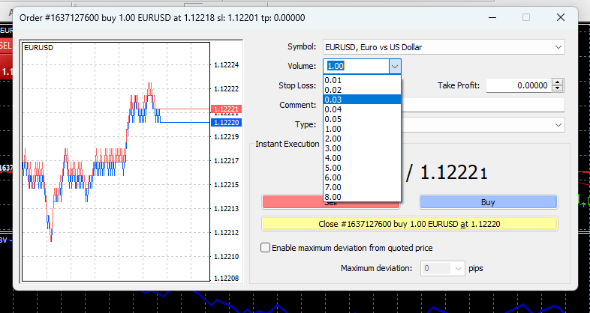Click the 1.12224 chart axis value

tap(226, 65)
